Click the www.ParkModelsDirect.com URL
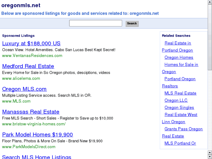212x159 pixels. (29, 147)
